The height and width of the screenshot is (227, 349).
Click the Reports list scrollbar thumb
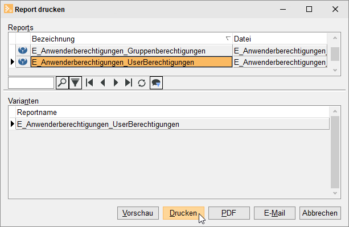coord(335,54)
